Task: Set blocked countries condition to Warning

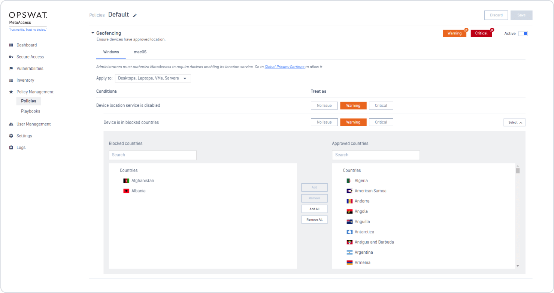Action: 353,123
